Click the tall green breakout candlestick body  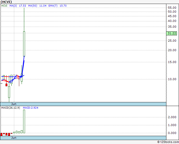pos(24,44)
